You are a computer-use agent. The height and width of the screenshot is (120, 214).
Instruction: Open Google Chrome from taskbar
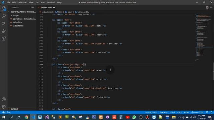point(26,117)
